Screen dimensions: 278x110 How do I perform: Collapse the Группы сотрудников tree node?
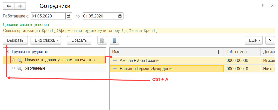tap(8, 52)
